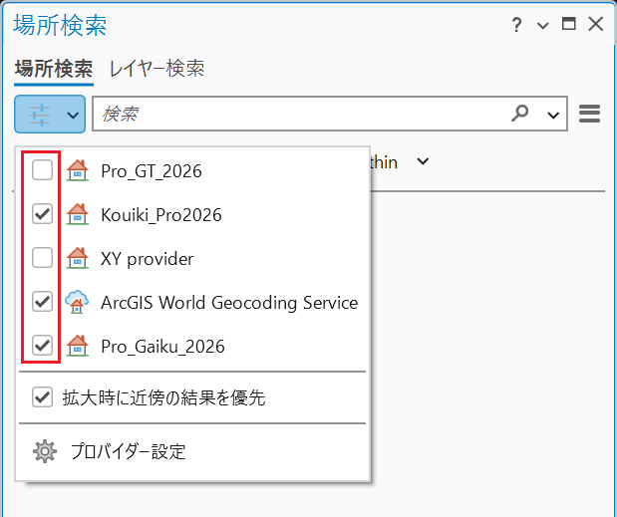Click the locator house icon beside Kouiki_Pro2026
The width and height of the screenshot is (617, 517).
(x=78, y=214)
